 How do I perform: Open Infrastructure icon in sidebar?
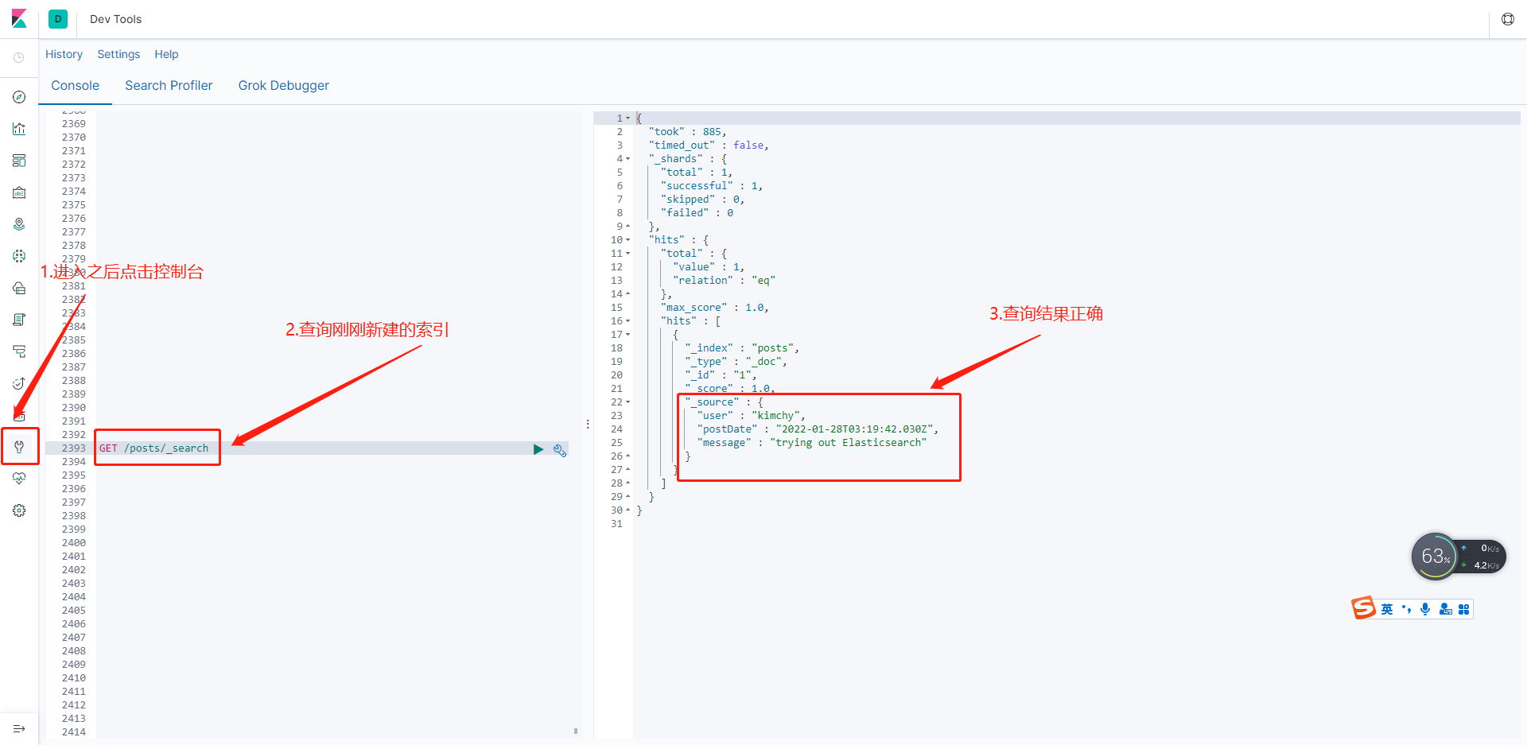(19, 288)
